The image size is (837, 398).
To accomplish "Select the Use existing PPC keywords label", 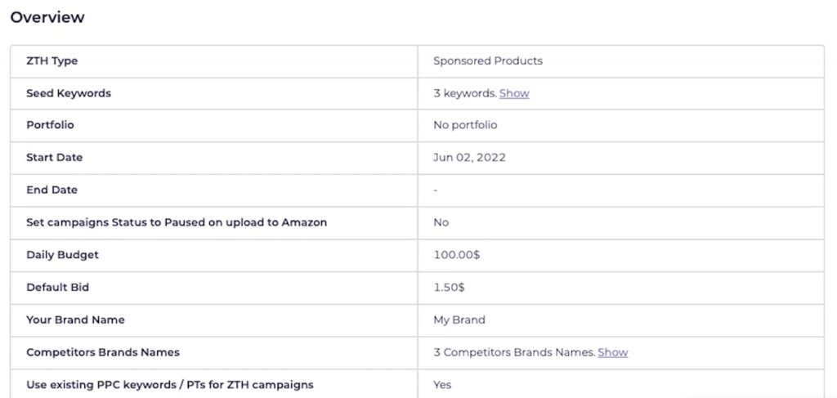I will (170, 385).
